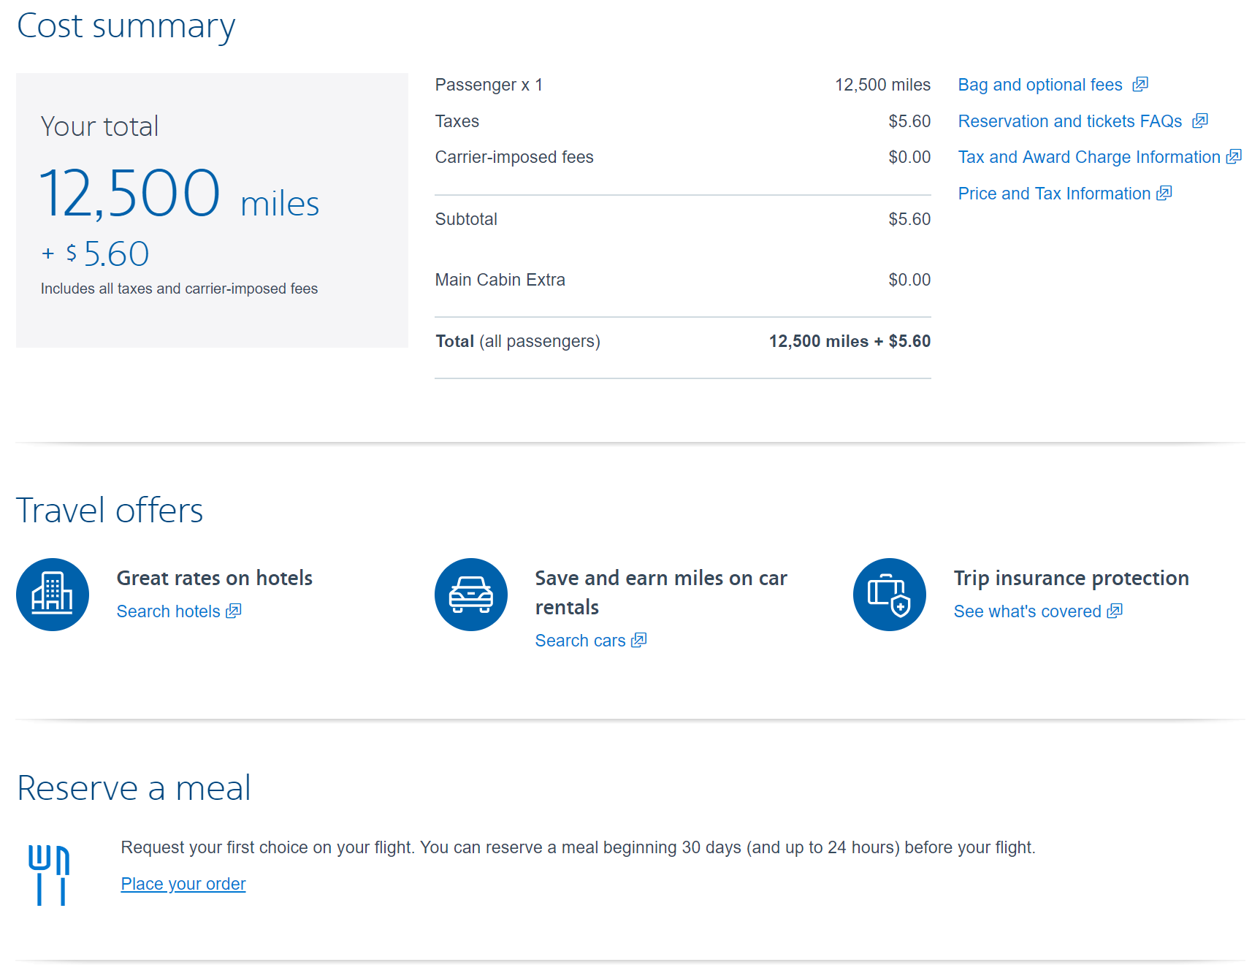Click external-link icon beside Bag and optional fees
The width and height of the screenshot is (1252, 973).
pyautogui.click(x=1140, y=85)
